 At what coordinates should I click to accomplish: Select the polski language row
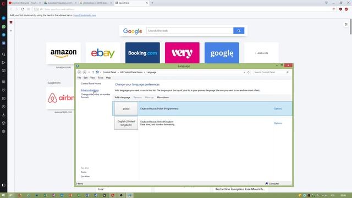pyautogui.click(x=202, y=109)
